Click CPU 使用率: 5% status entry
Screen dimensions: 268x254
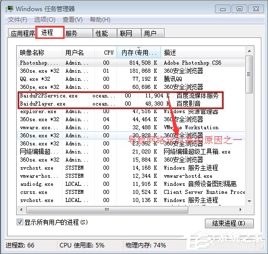[x=82, y=245]
